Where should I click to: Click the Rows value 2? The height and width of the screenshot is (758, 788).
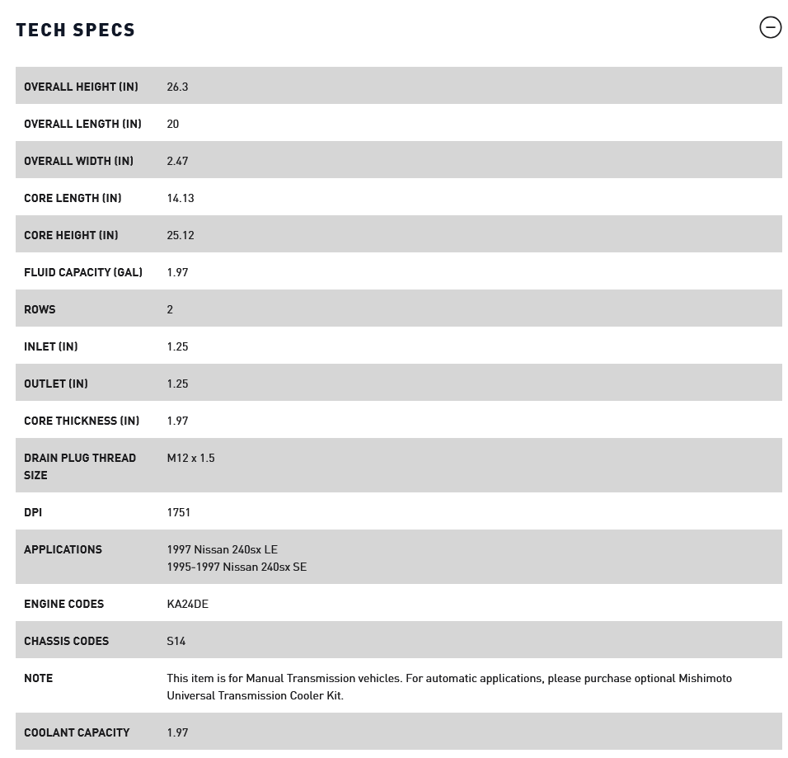[x=170, y=309]
